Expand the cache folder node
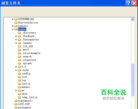The image size is (138, 109). (x=16, y=70)
